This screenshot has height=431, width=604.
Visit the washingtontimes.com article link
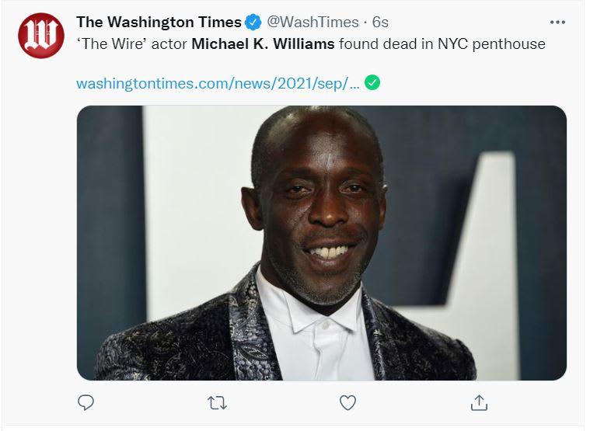218,83
